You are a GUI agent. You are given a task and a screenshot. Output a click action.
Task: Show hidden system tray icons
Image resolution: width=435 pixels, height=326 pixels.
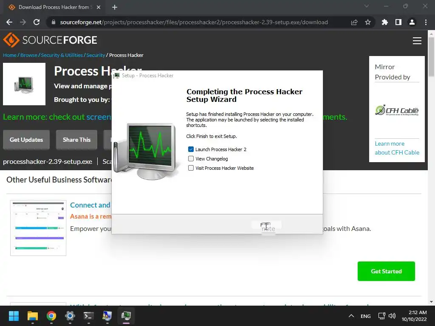(x=351, y=316)
